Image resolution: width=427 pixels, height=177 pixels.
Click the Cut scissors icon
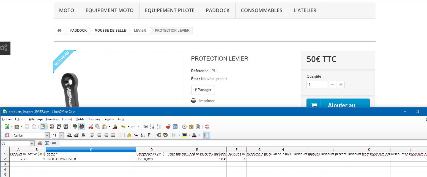[91, 127]
